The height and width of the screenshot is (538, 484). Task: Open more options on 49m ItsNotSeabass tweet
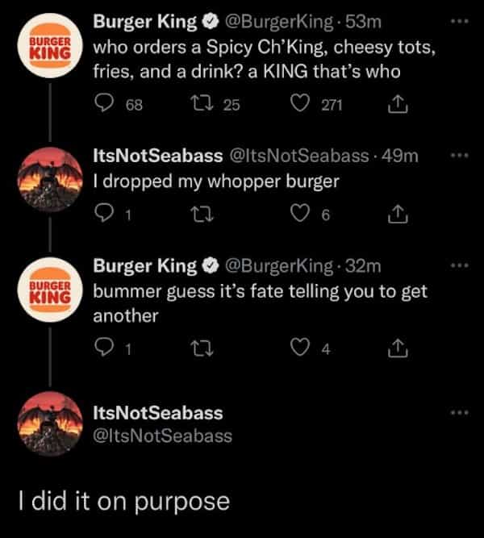460,155
